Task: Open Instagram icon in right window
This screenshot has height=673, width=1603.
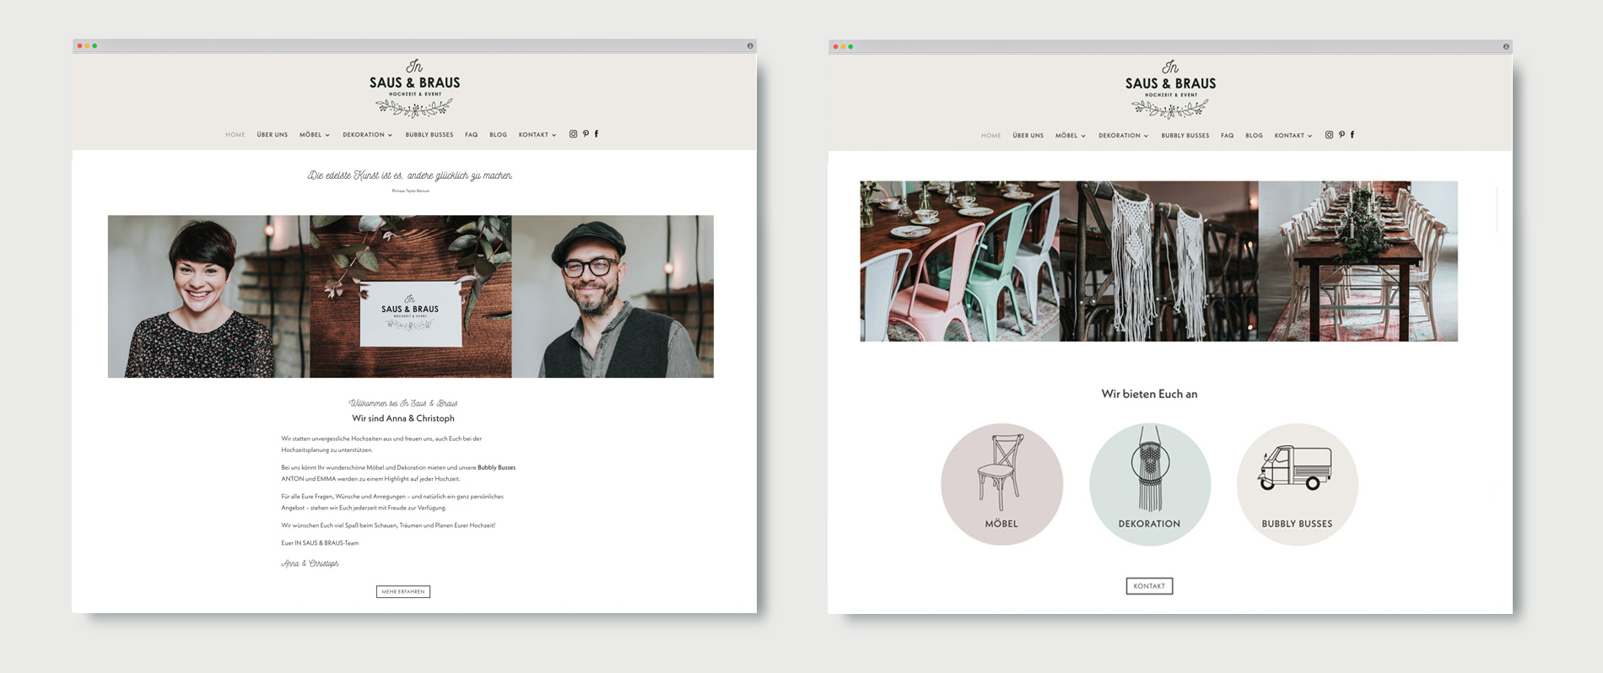Action: [1329, 135]
